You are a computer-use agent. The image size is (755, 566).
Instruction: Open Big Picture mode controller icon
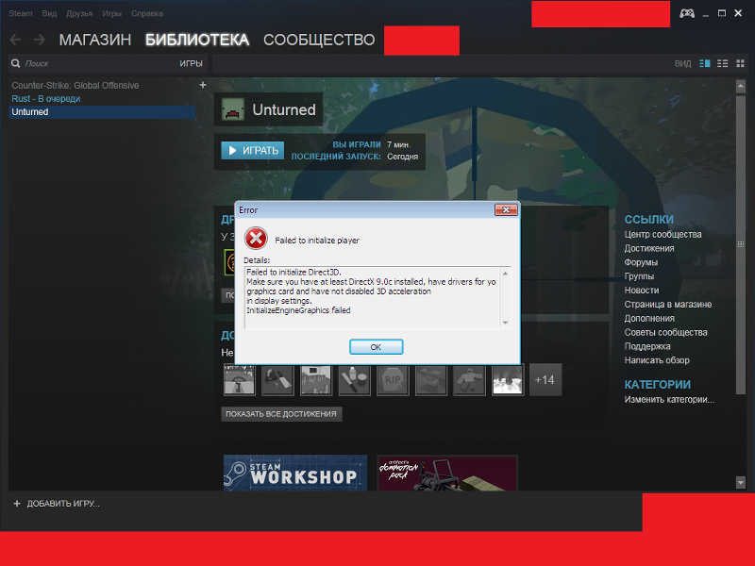tap(687, 13)
